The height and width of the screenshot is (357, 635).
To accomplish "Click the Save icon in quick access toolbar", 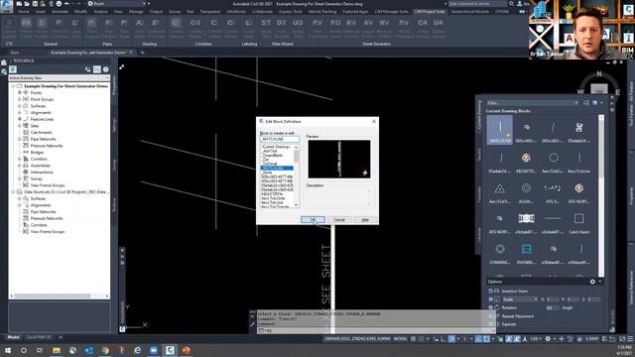I will point(35,4).
